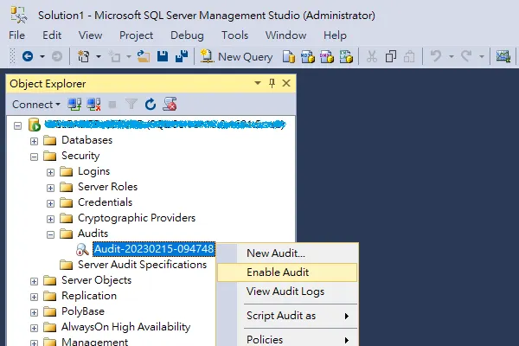Expand the Databases folder
519x346 pixels.
tap(34, 141)
